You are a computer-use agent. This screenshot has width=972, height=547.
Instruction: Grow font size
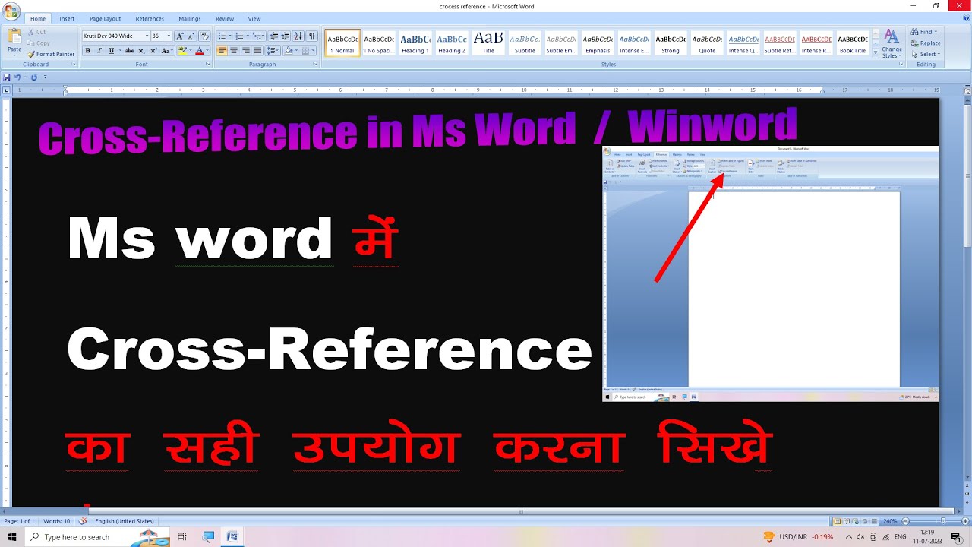pos(180,36)
